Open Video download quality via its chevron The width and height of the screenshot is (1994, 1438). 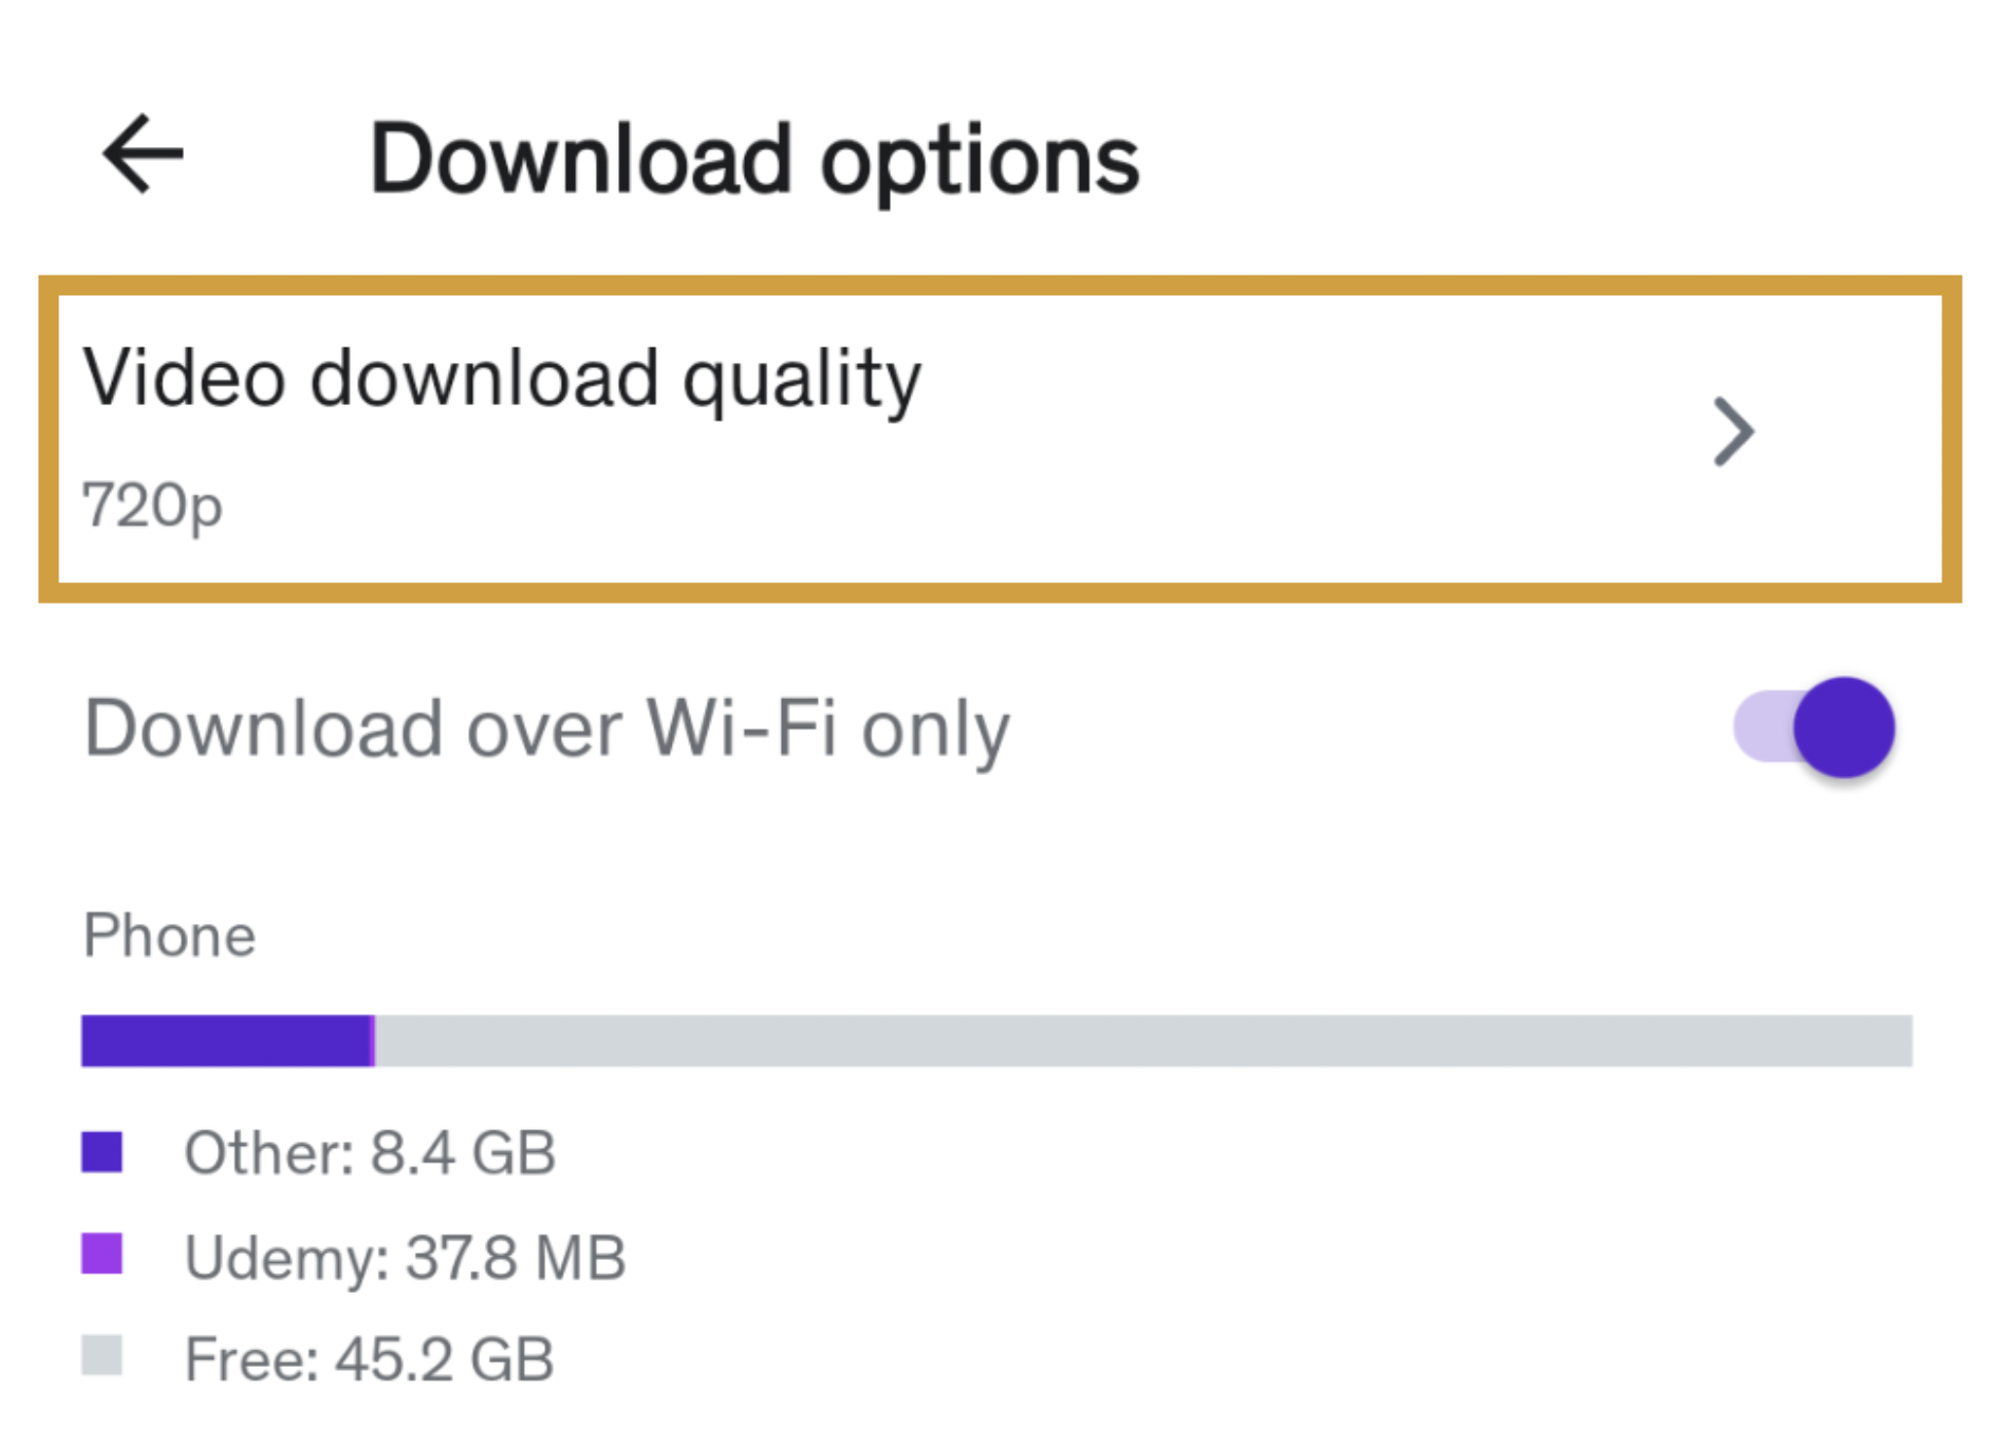[x=1733, y=431]
